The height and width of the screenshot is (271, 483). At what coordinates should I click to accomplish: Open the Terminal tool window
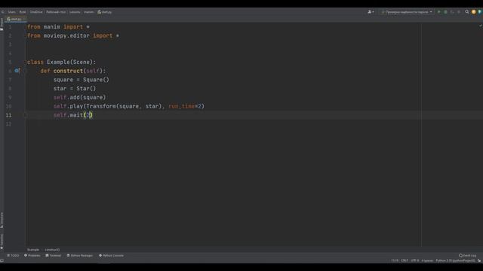click(x=54, y=255)
